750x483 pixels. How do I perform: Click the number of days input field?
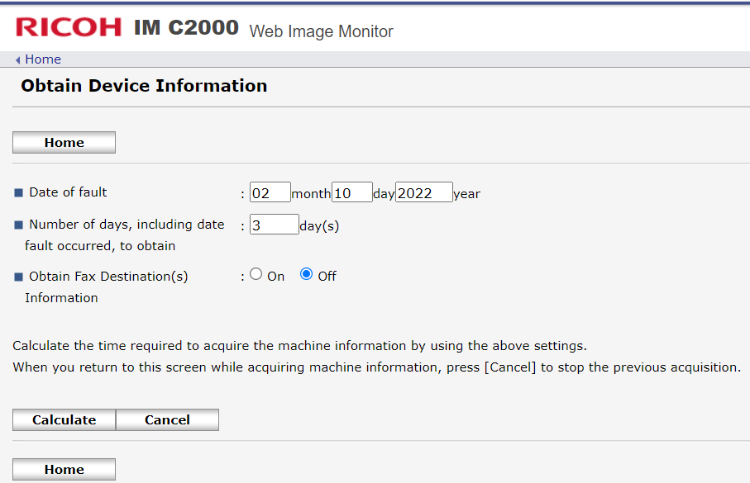tap(274, 225)
